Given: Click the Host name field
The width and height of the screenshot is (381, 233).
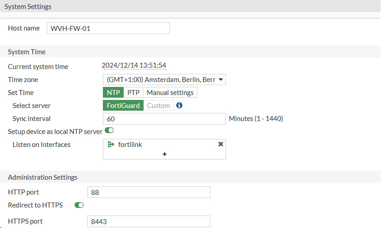Looking at the screenshot, I should coord(108,28).
